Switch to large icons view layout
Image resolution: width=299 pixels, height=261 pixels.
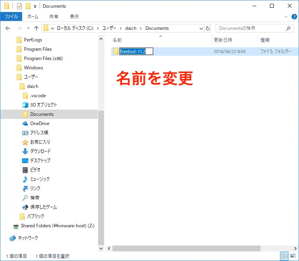[293, 256]
